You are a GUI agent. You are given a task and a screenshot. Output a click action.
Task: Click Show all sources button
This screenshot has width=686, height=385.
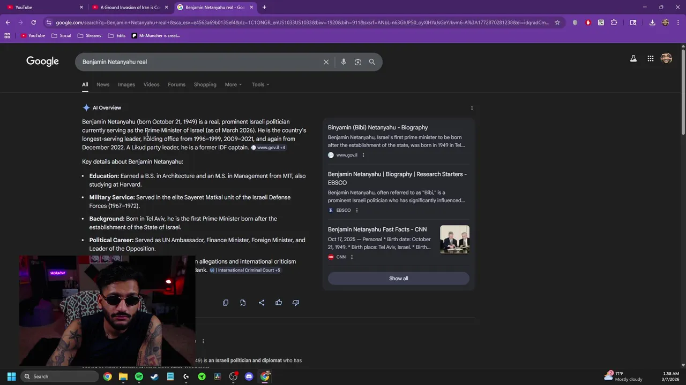tap(398, 279)
